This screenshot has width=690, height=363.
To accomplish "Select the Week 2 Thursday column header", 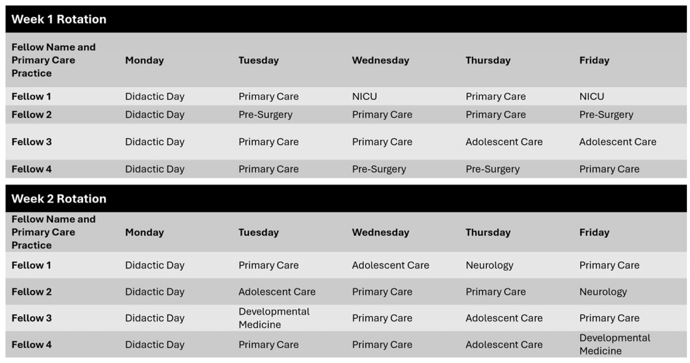I will (488, 233).
